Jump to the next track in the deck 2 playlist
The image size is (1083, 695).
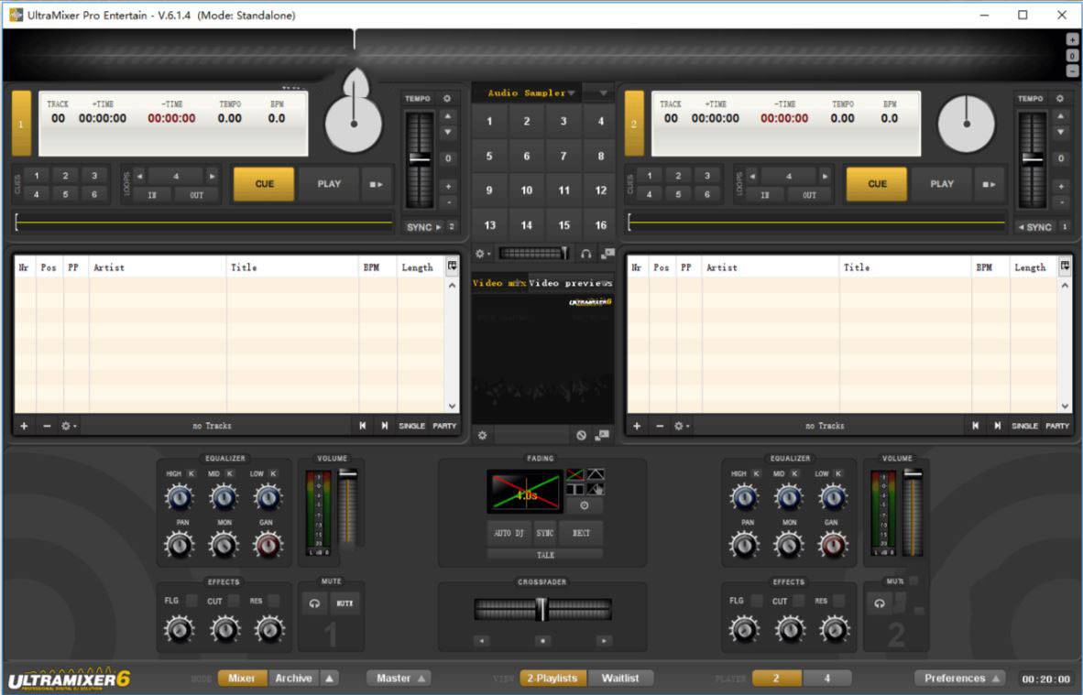point(998,426)
